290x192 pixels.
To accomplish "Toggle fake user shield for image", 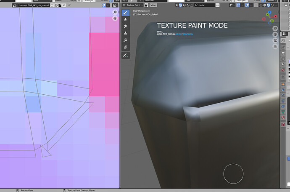I will (52, 5).
